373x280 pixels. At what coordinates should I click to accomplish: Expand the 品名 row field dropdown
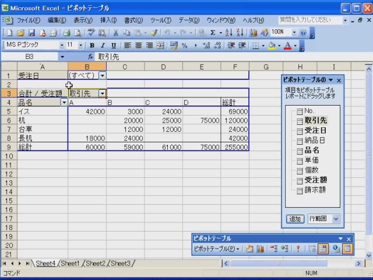[64, 102]
